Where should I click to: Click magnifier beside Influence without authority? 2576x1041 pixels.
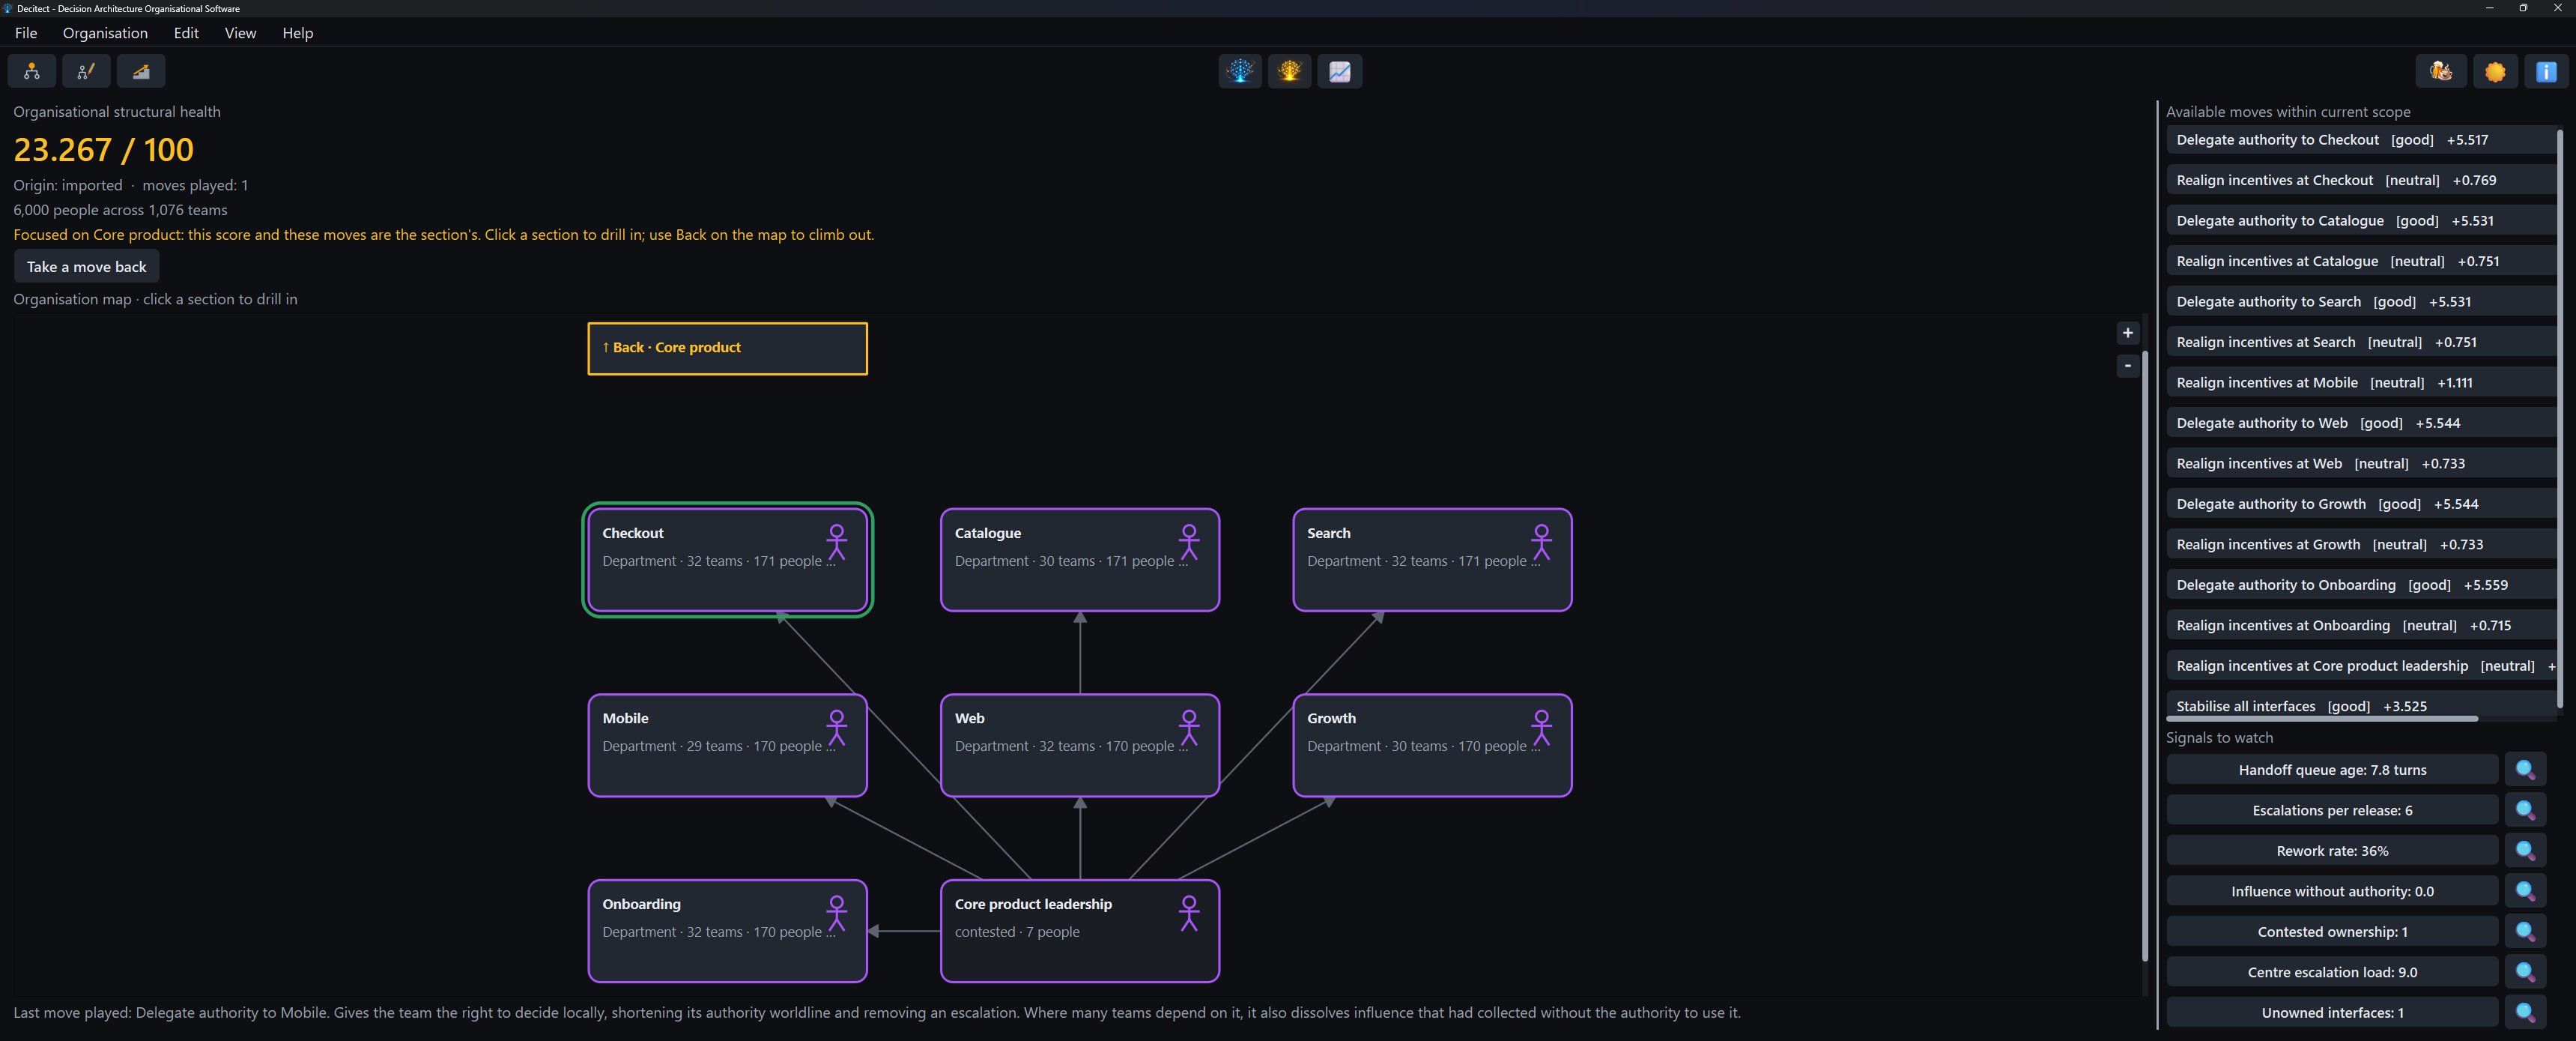coord(2525,891)
